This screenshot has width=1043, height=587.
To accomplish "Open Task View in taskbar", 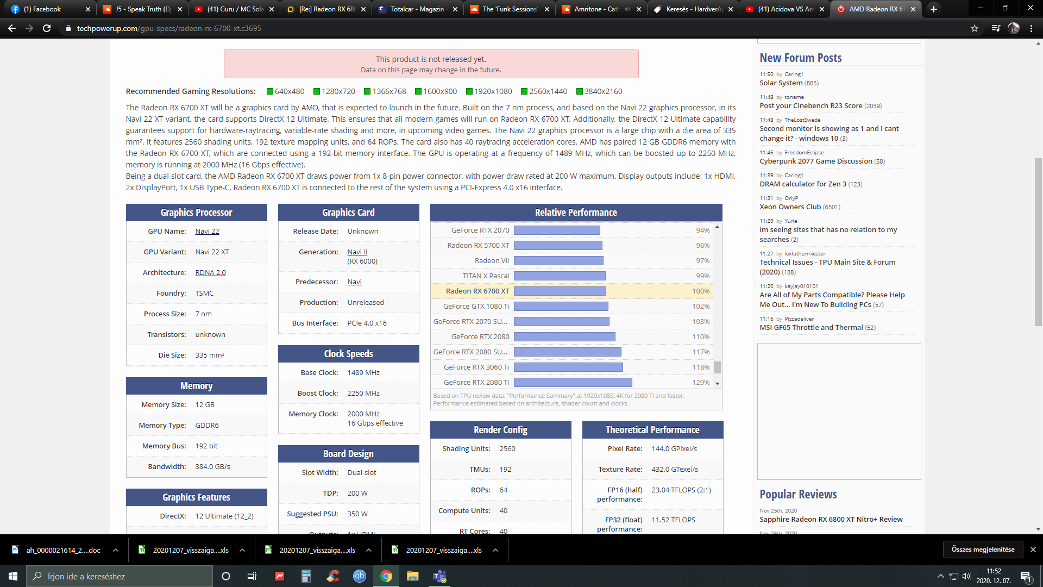I will coord(252,576).
